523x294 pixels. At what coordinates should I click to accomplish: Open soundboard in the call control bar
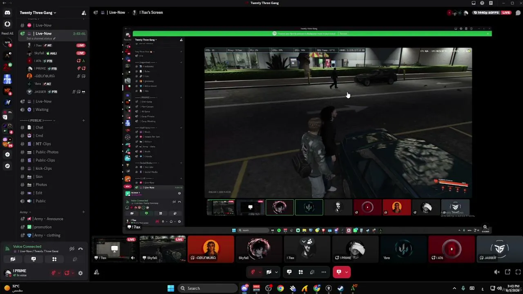312,272
